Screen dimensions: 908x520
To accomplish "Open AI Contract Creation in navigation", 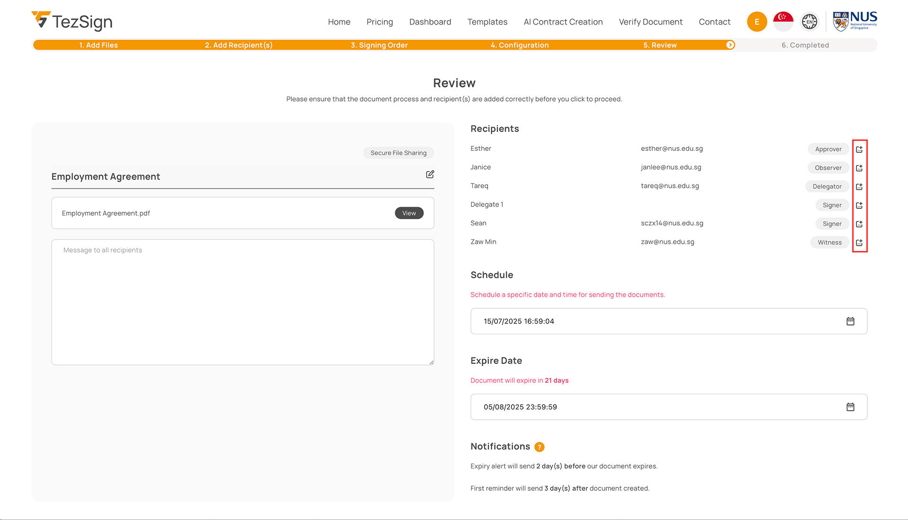I will (x=563, y=22).
